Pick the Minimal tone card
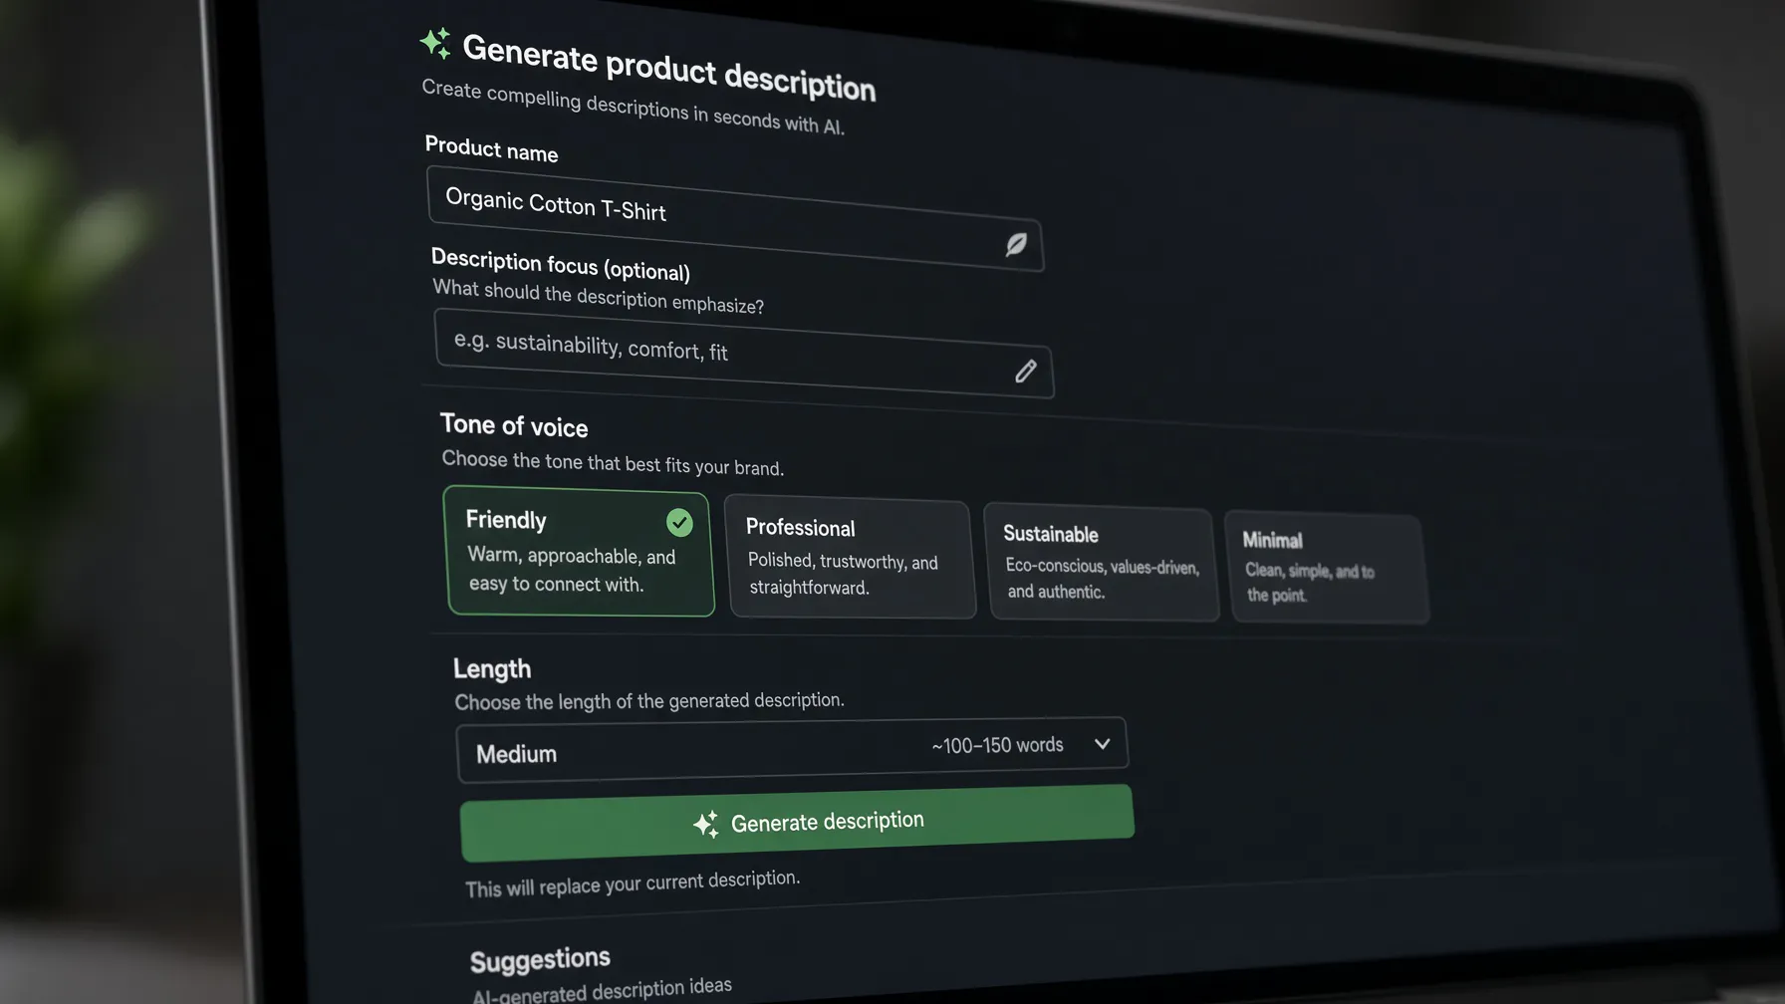The image size is (1785, 1004). tap(1326, 568)
